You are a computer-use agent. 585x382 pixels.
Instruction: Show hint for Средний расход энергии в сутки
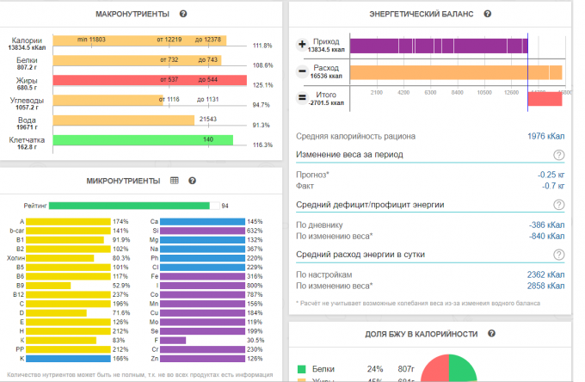coord(558,255)
